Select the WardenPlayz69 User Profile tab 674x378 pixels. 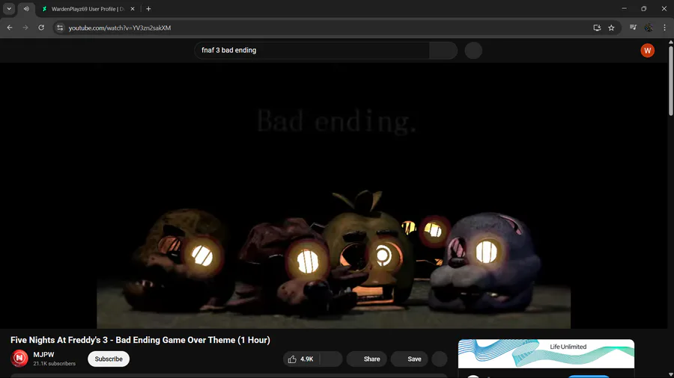coord(88,9)
